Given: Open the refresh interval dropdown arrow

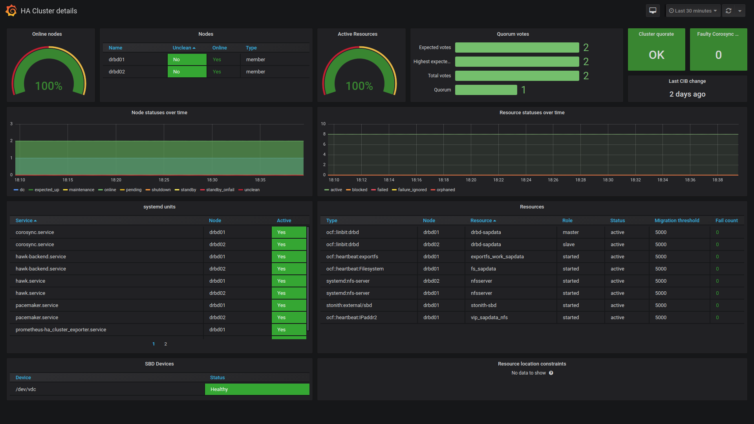Looking at the screenshot, I should tap(740, 11).
